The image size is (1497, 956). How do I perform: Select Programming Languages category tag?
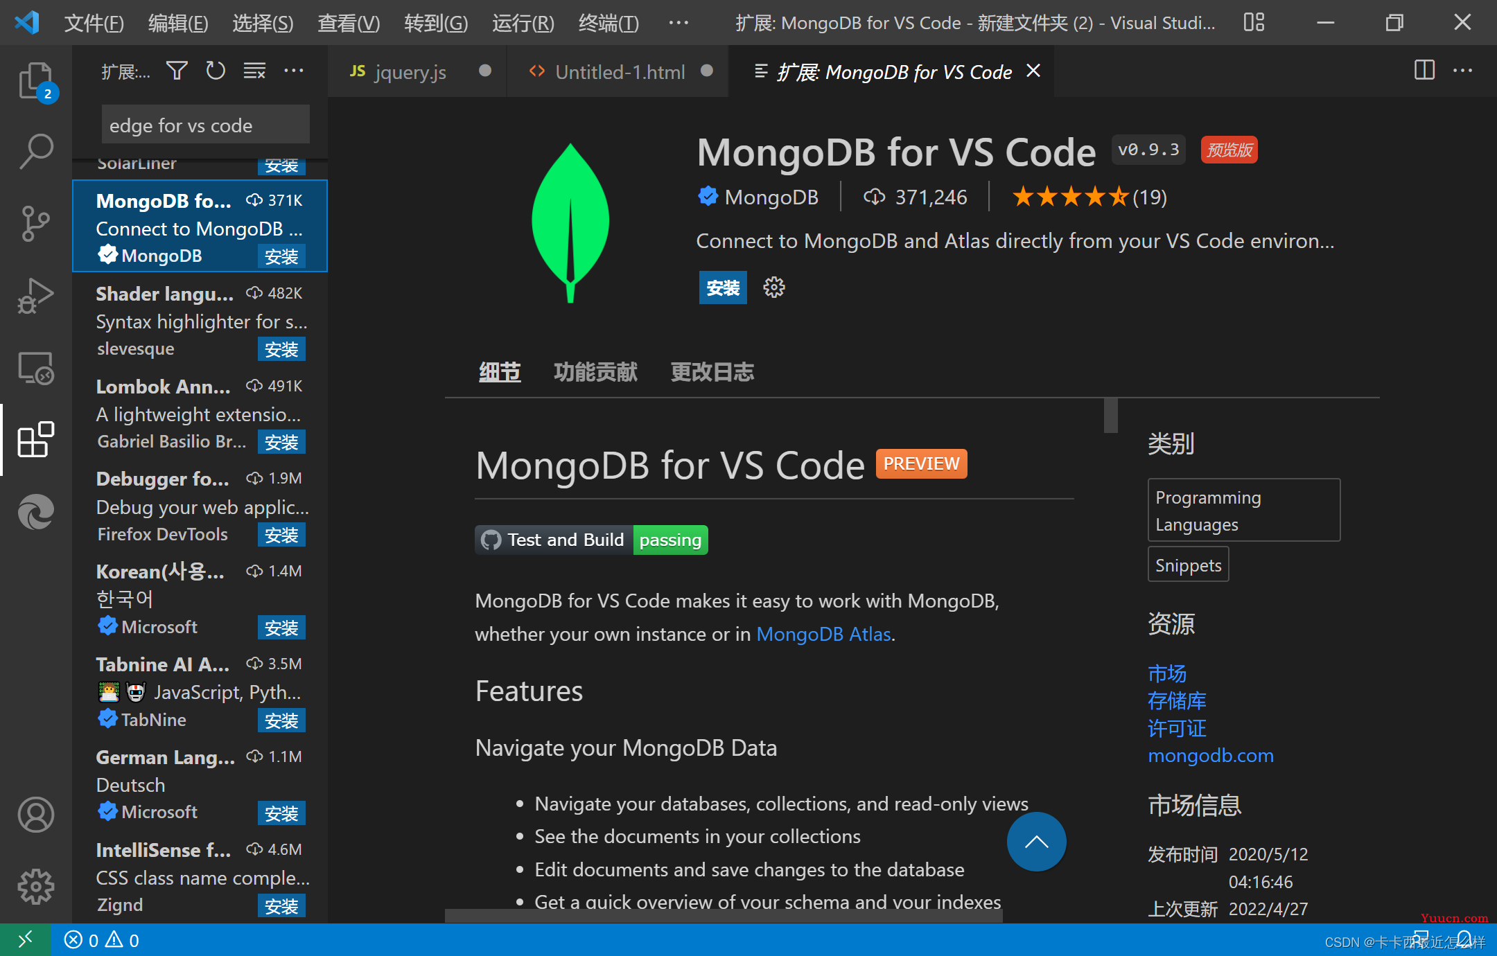pos(1244,511)
